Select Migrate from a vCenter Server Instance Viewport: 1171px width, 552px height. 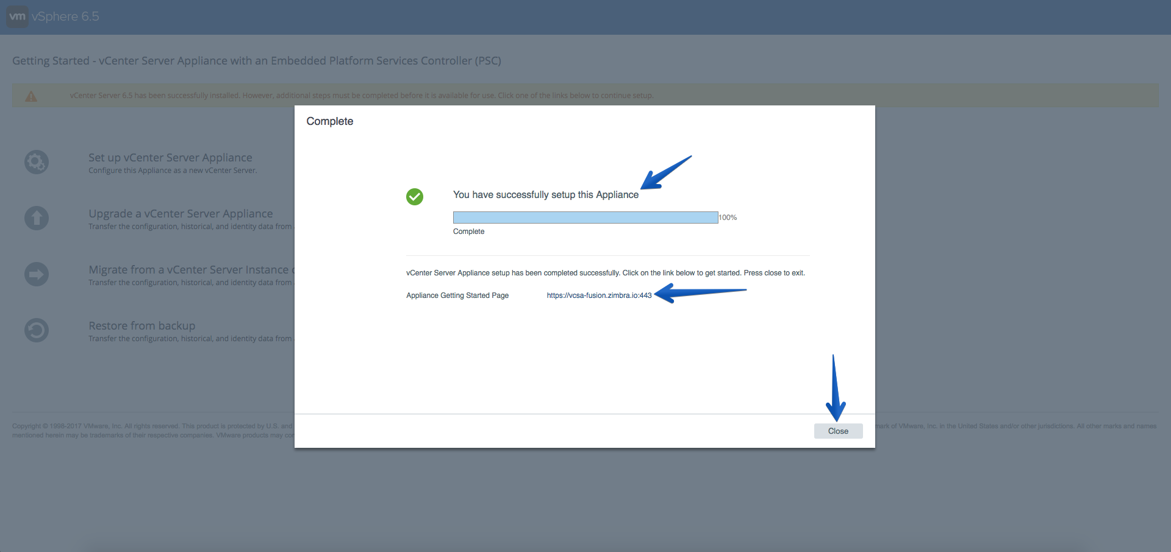(x=191, y=270)
